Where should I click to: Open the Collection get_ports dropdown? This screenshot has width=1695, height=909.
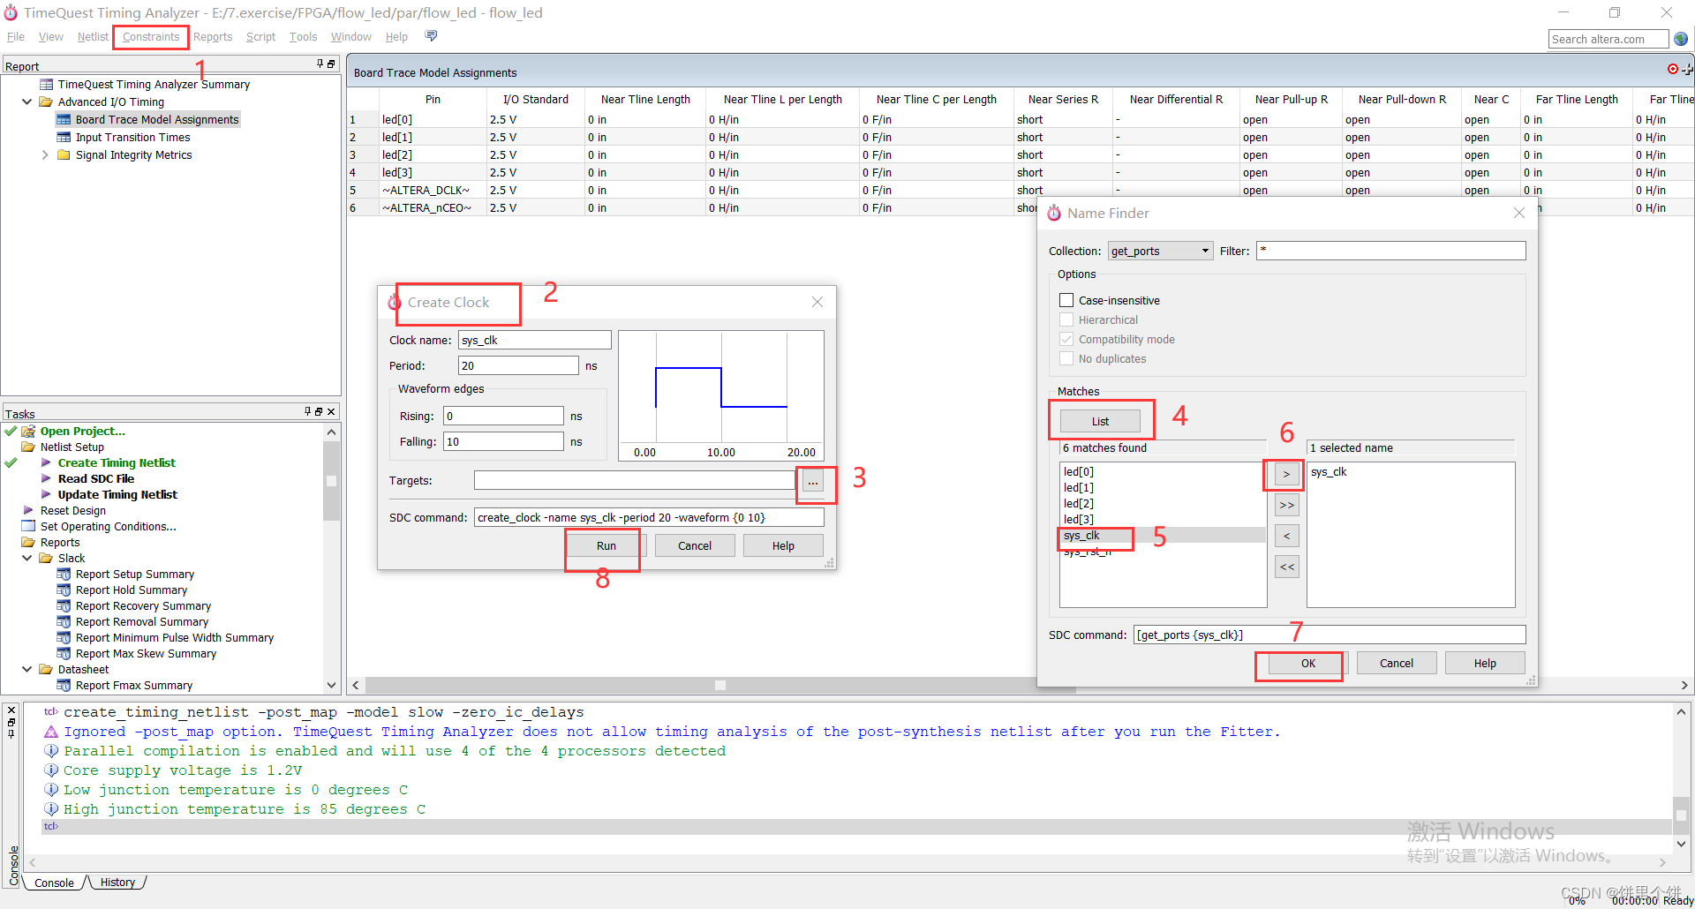click(1160, 252)
